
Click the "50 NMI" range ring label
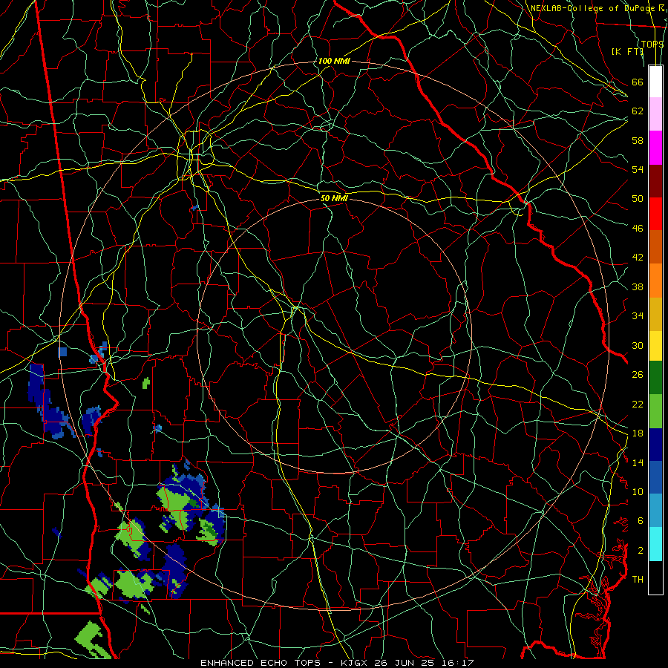click(x=334, y=198)
